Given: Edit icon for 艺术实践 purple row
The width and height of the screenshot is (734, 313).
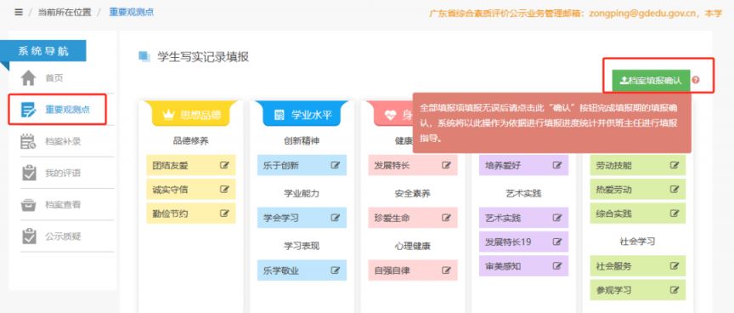Looking at the screenshot, I should (557, 218).
